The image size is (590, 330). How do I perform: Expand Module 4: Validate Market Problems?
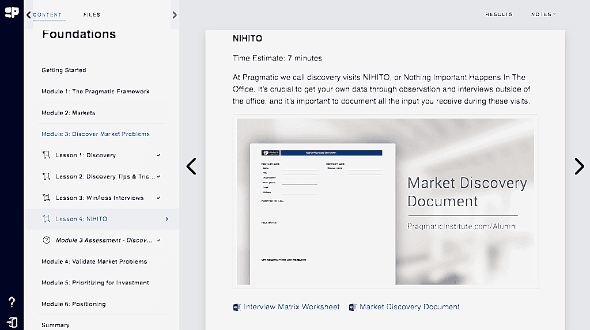click(x=94, y=261)
